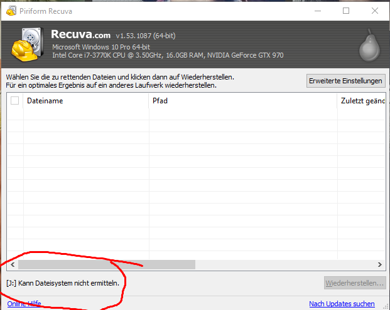
Task: Toggle the select-all checkbox in header
Action: (x=14, y=101)
